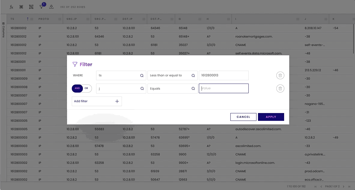Viewport: 355px width, 190px height.
Task: Click the TS column sort arrow
Action: (28, 19)
